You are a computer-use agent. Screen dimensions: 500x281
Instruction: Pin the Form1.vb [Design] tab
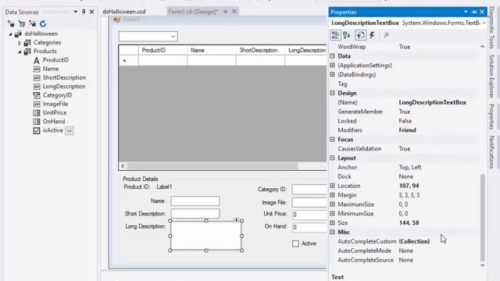pyautogui.click(x=226, y=12)
